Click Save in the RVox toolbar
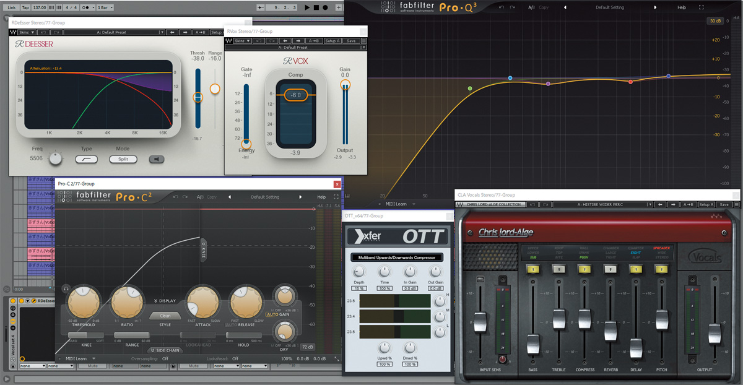Viewport: 743px width, 385px height. coord(351,41)
